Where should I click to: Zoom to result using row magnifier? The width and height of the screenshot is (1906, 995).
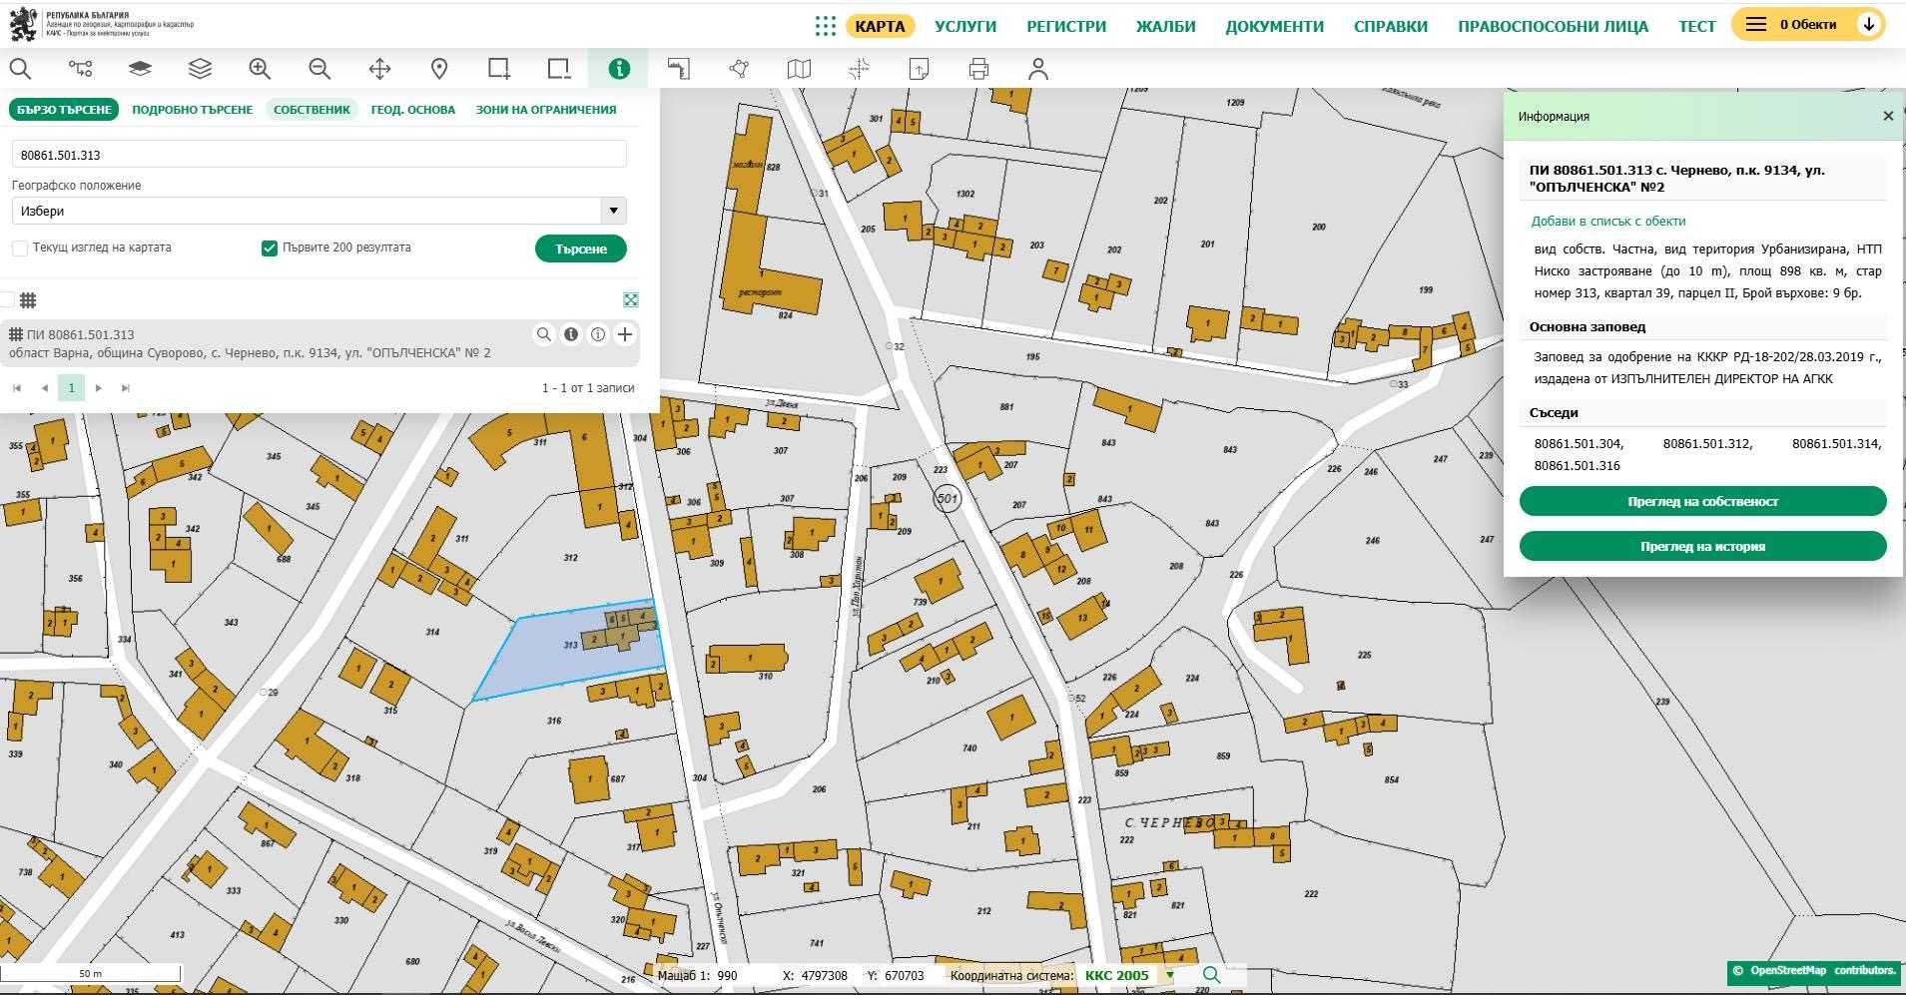pos(544,335)
